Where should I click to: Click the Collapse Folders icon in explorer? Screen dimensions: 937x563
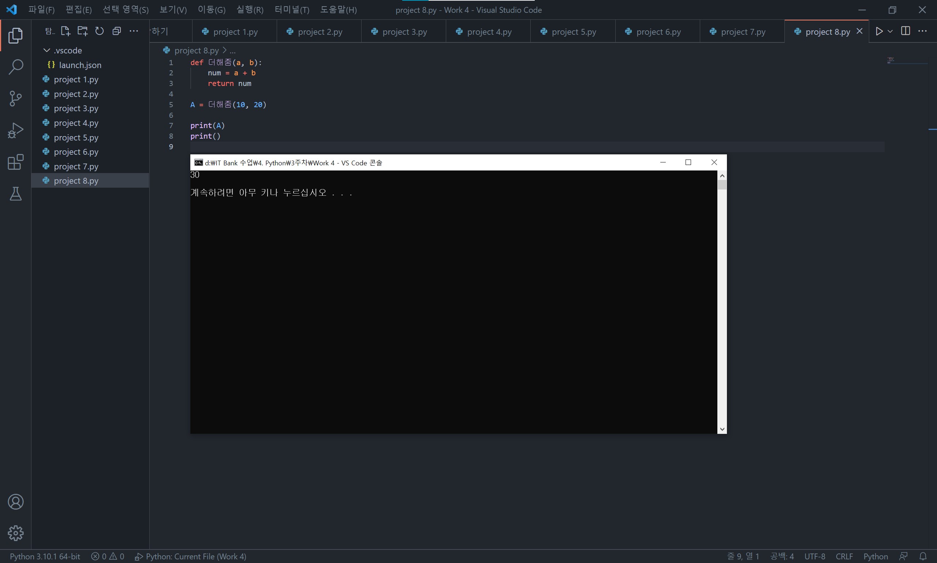116,31
